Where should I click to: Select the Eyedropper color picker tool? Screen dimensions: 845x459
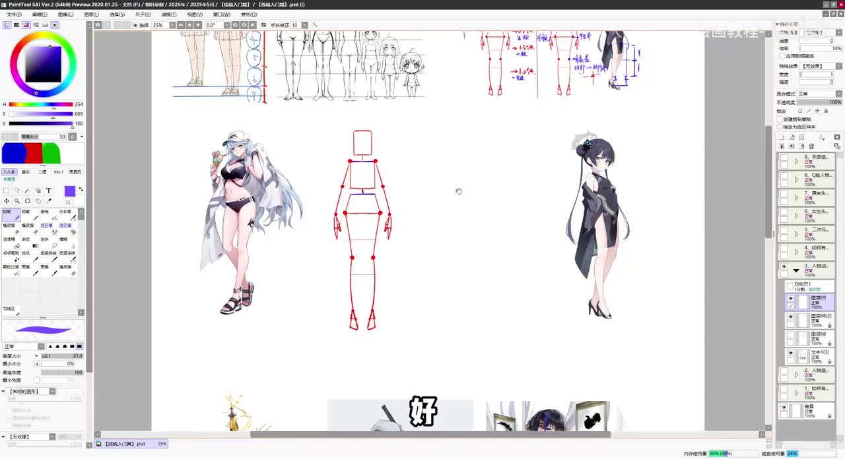(49, 200)
